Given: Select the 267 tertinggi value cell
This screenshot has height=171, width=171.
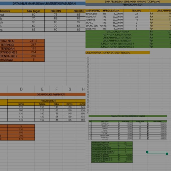Looking at the screenshot, I should coord(34,45).
